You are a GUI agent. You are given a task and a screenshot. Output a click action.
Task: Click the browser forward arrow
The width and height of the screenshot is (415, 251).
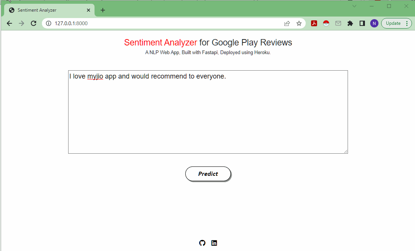(x=21, y=23)
